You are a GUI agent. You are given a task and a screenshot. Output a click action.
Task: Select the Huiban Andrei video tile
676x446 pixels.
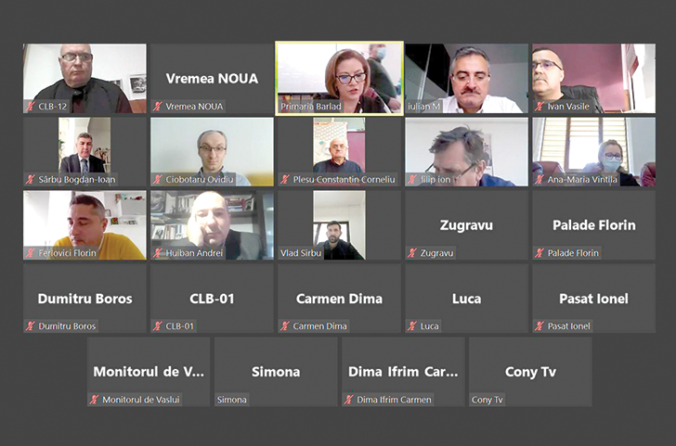click(x=212, y=225)
